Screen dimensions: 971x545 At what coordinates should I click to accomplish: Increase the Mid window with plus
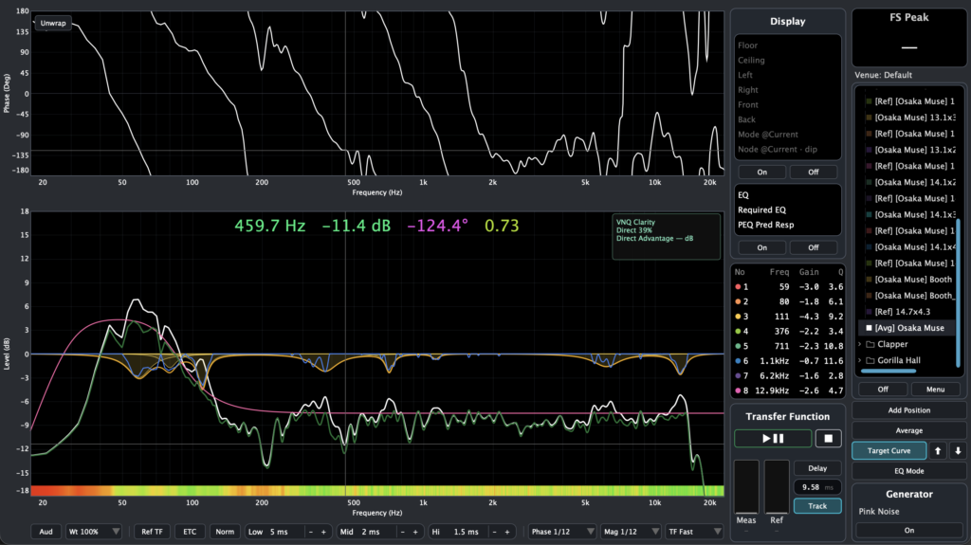(415, 532)
